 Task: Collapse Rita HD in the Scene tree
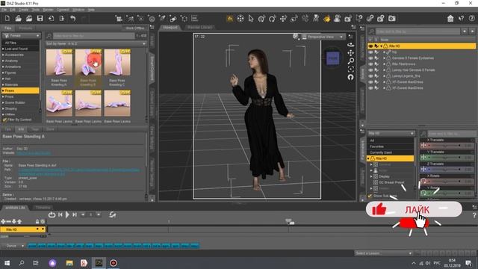point(381,46)
